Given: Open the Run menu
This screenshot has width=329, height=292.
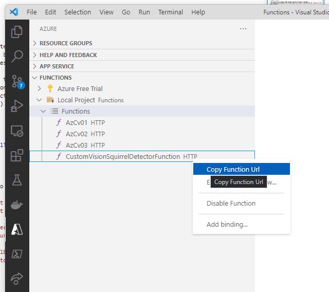Looking at the screenshot, I should click(x=144, y=12).
